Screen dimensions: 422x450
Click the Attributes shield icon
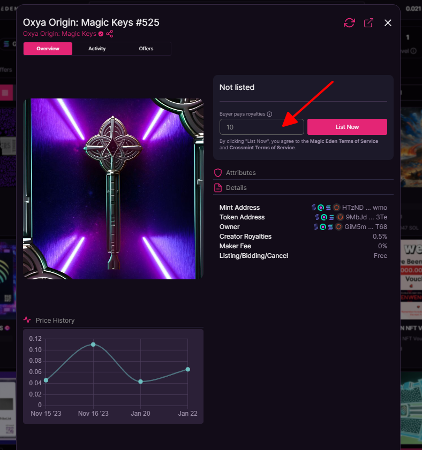point(218,173)
